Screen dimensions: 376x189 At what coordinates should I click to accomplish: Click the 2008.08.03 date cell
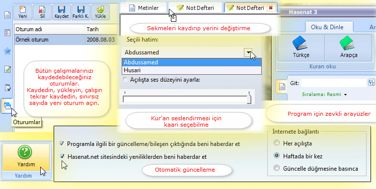[101, 40]
